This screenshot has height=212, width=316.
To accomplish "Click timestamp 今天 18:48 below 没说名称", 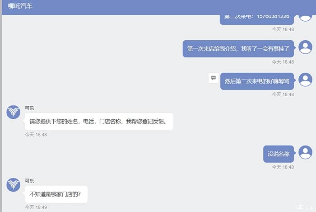I will pyautogui.click(x=283, y=167).
